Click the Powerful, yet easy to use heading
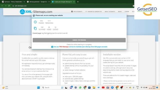The width and height of the screenshot is (160, 90). [74, 54]
